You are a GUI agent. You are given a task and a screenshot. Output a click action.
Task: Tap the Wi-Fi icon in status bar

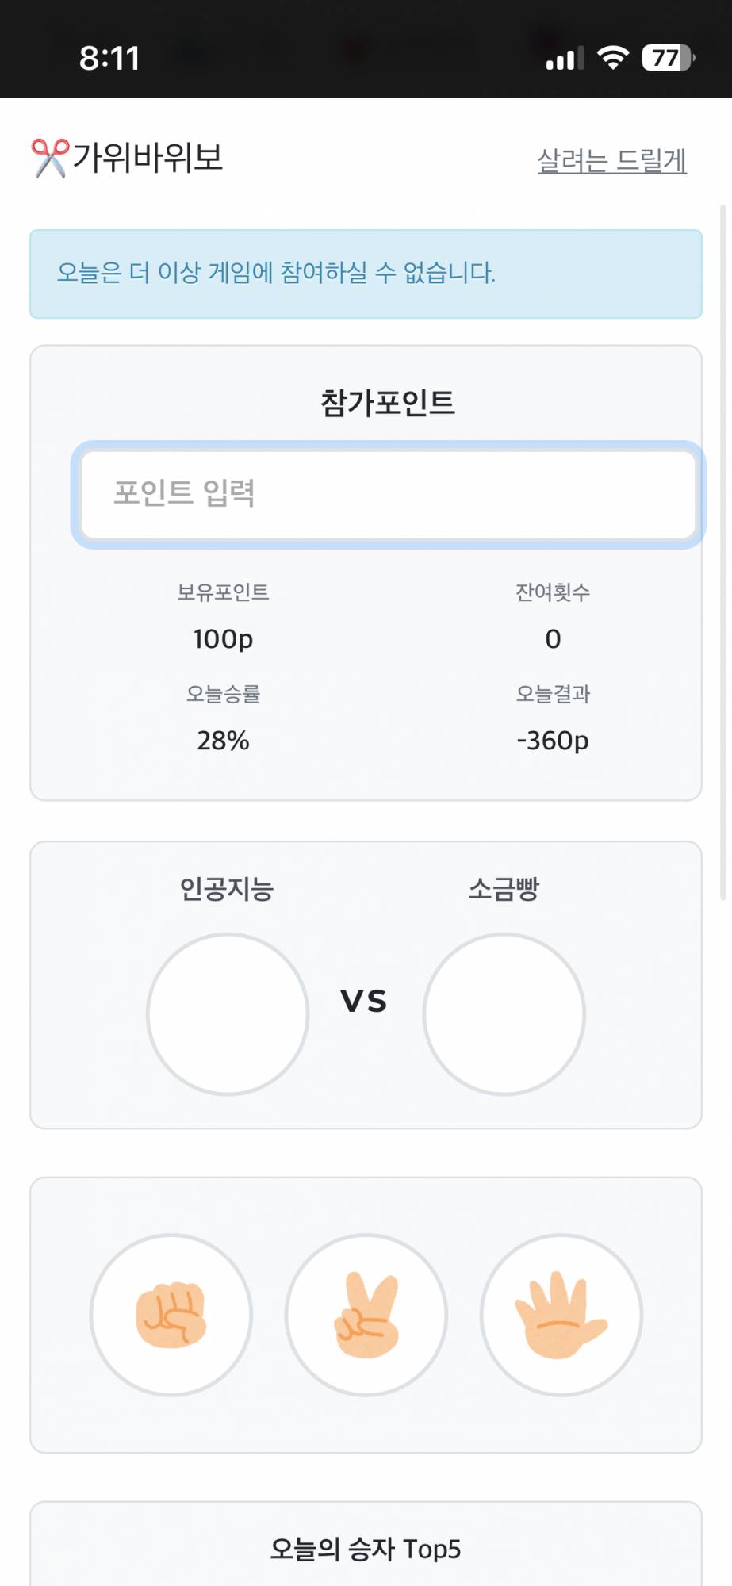(612, 58)
